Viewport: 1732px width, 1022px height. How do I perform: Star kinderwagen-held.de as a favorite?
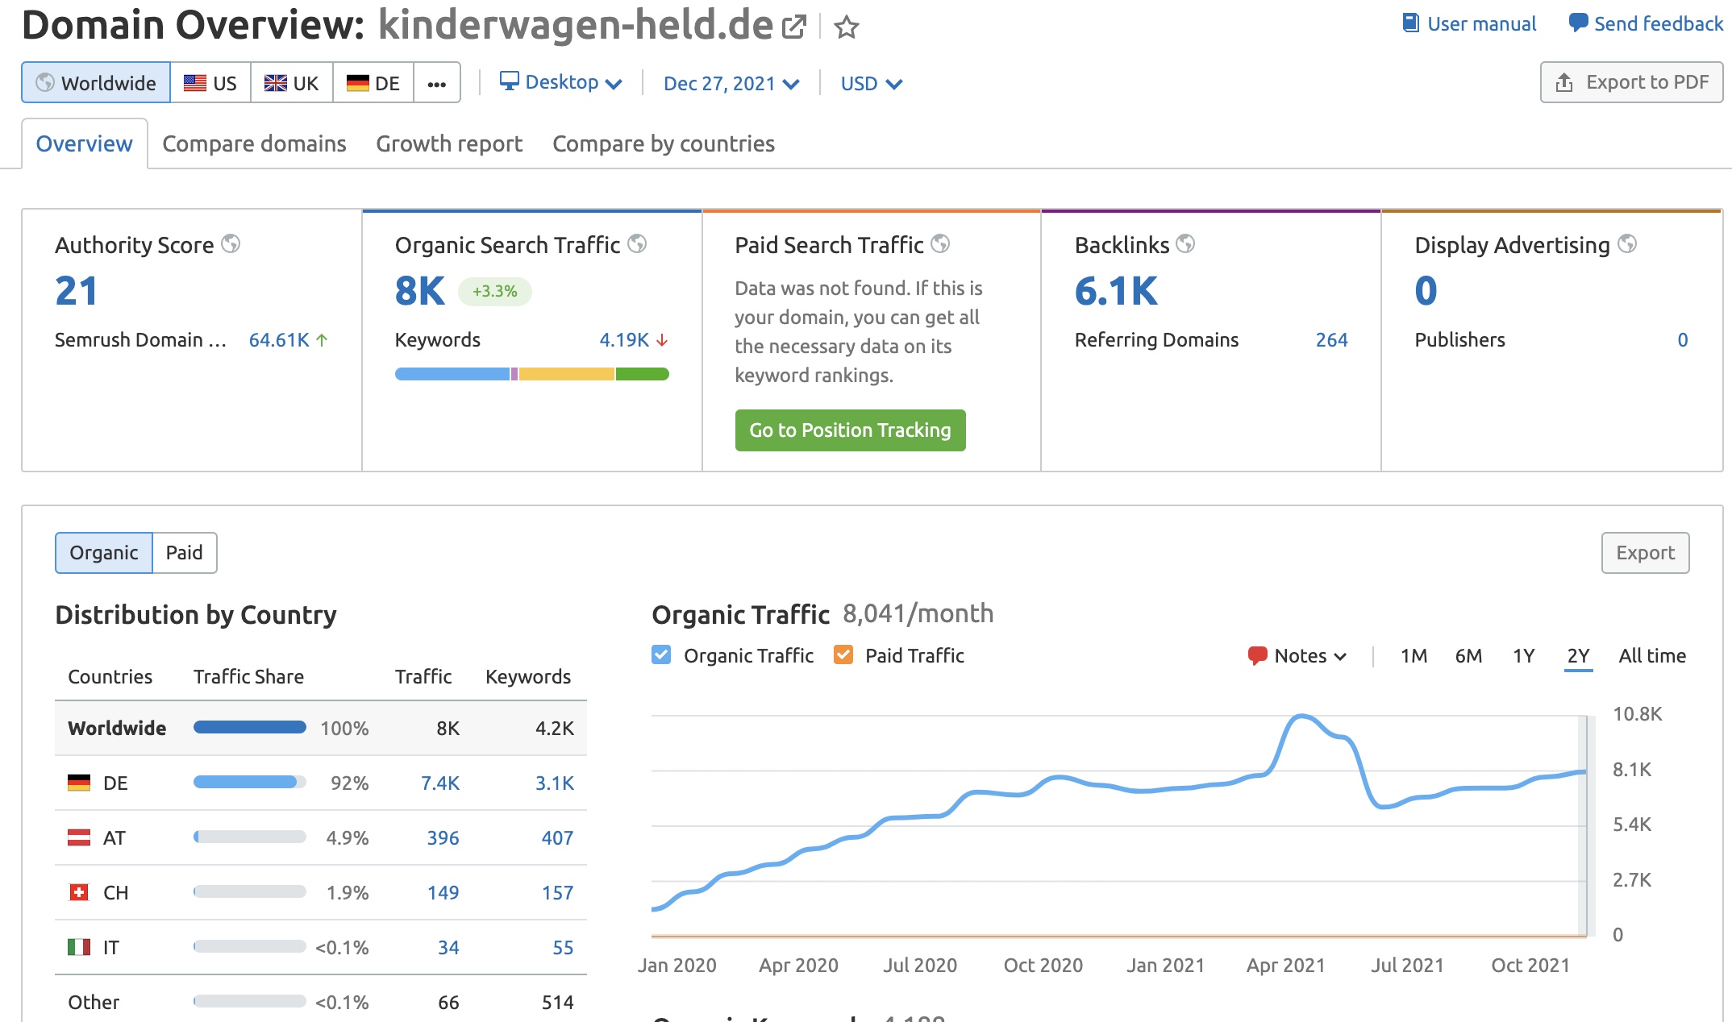tap(846, 27)
